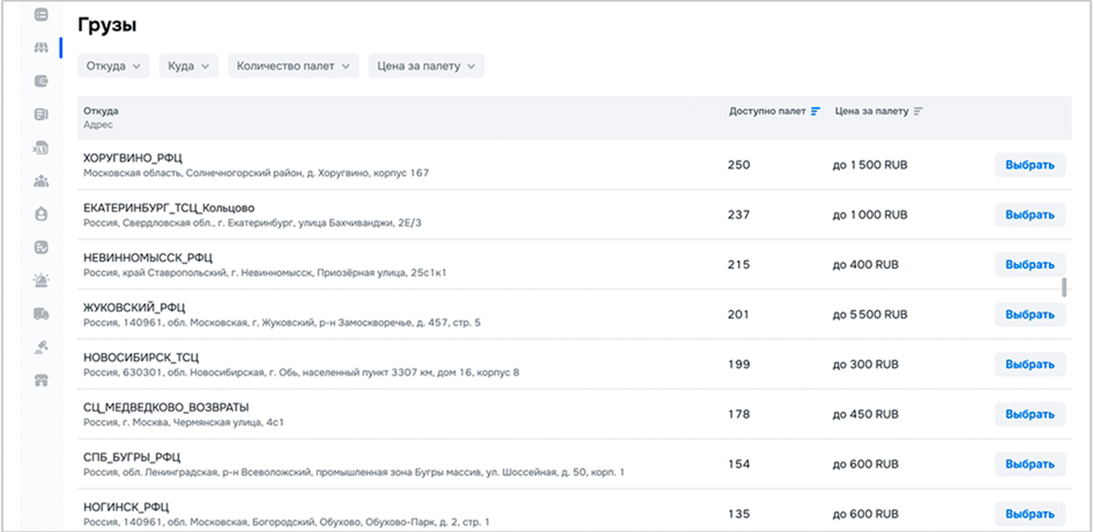The image size is (1093, 532).
Task: Expand the Количество палет filter
Action: [x=294, y=66]
